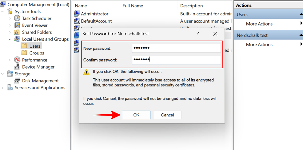This screenshot has height=150, width=303.
Task: Click the Services and Applications icon
Action: pyautogui.click(x=10, y=88)
